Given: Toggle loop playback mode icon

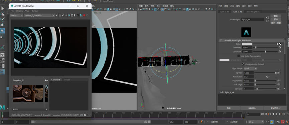Looking at the screenshot, I should (267, 122).
